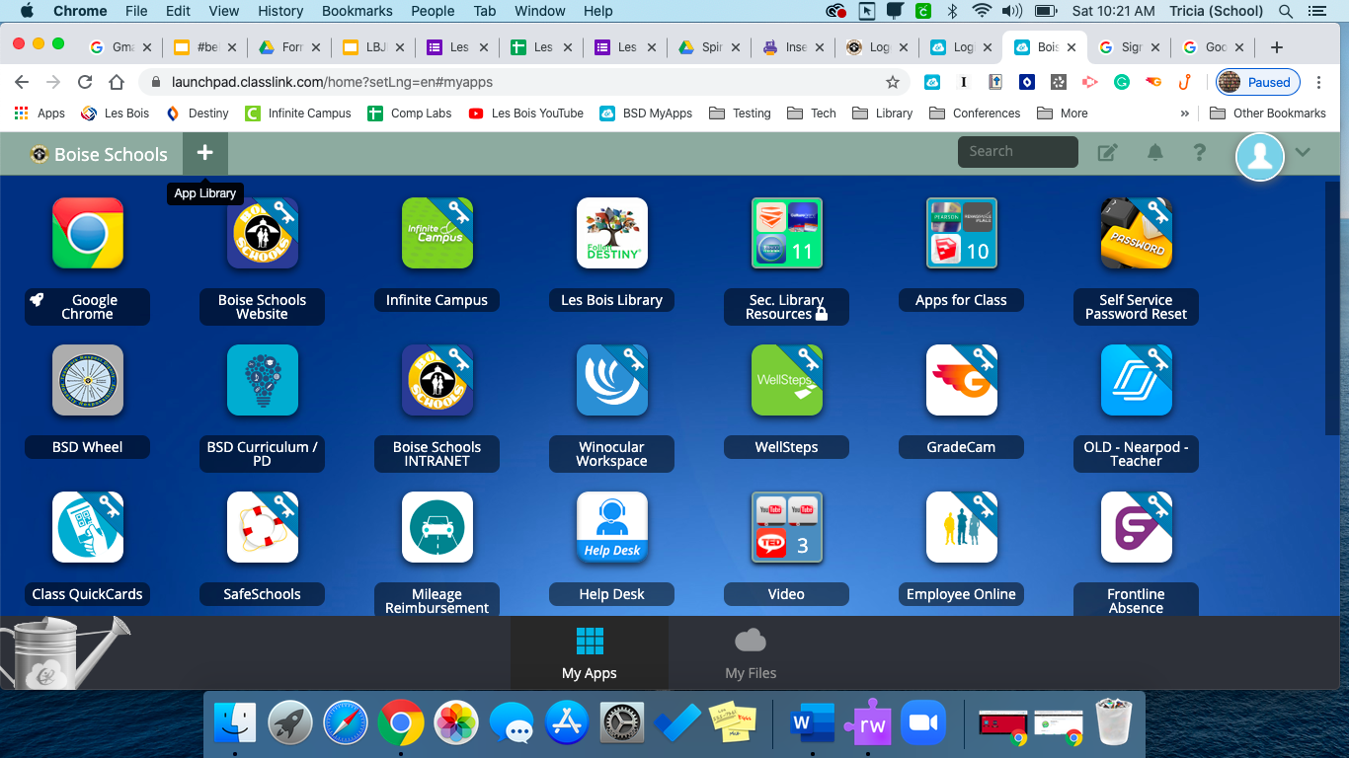Select the My Apps tab
This screenshot has width=1349, height=758.
coord(590,653)
